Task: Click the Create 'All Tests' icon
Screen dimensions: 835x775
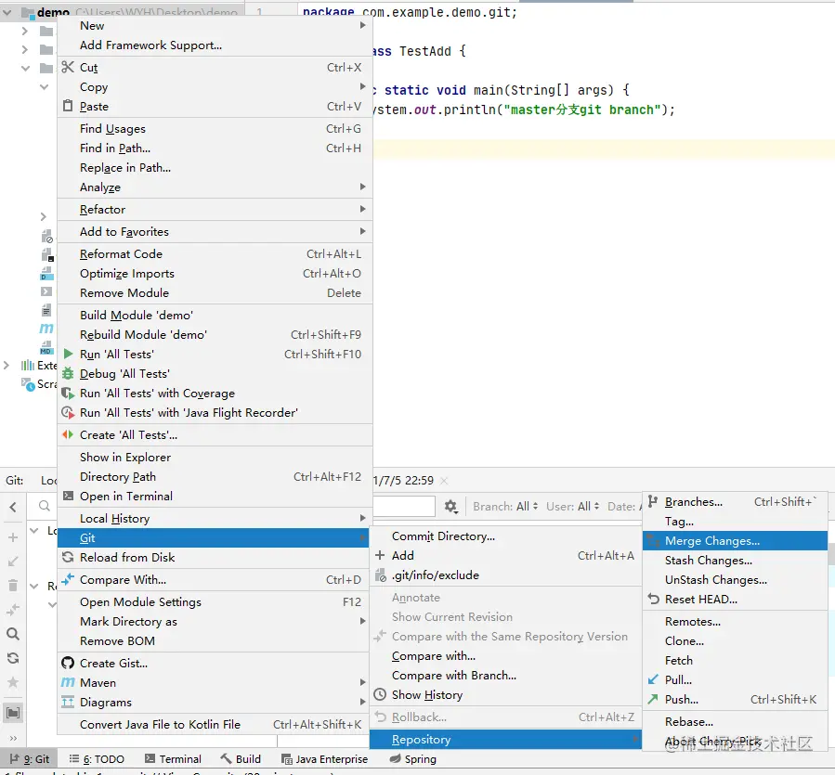Action: tap(68, 435)
